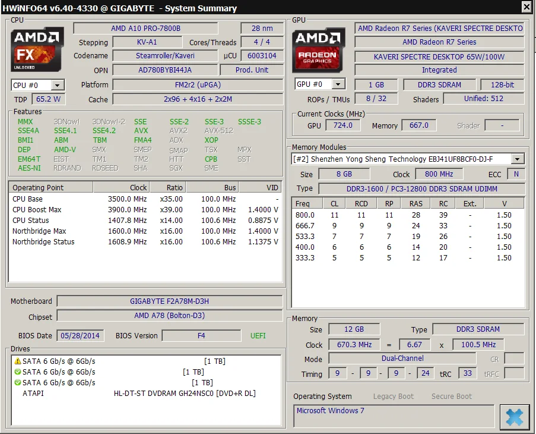Click the Unified: 512 shaders field
This screenshot has width=536, height=434.
click(484, 99)
